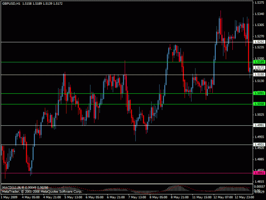266x200 pixels.
Task: Select the white 1.5252 level price label
Action: tap(259, 42)
